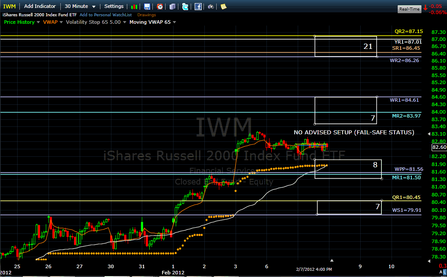
Task: Click the red down arrow change indicator
Action: click(x=425, y=7)
